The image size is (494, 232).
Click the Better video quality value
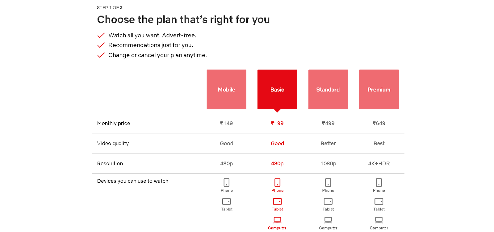328,143
